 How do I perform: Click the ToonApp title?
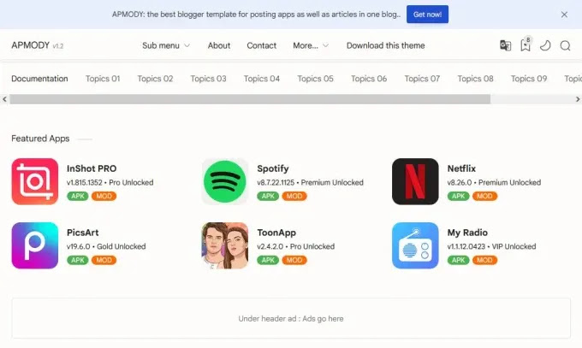[276, 233]
